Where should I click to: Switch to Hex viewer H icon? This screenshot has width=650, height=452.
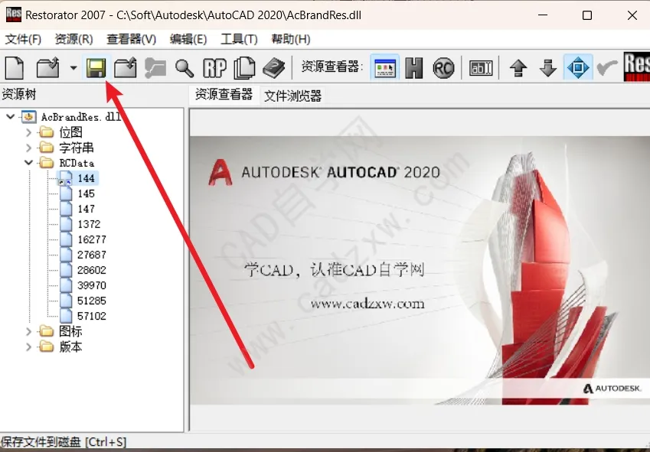[x=413, y=67]
